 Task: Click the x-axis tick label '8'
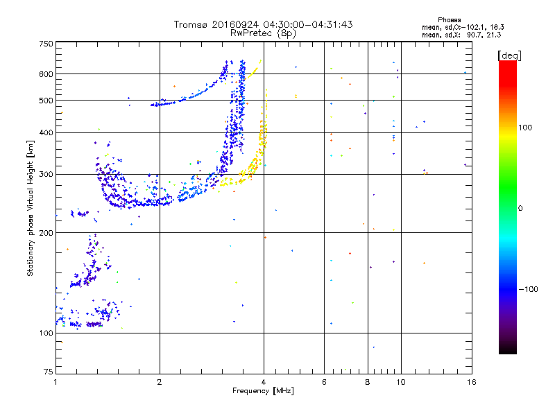(x=368, y=382)
